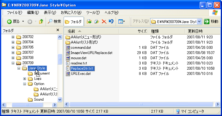
Task: Collapse the Option folder node
Action: (x=24, y=84)
